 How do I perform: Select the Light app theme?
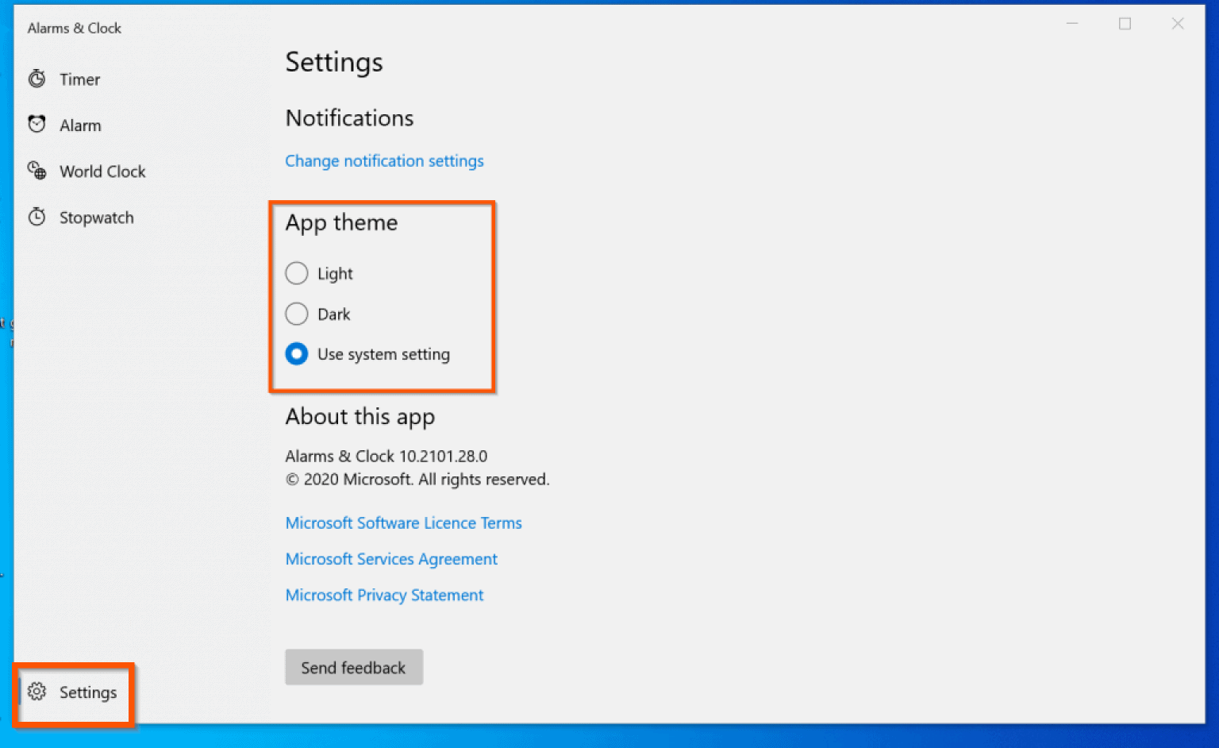coord(296,273)
